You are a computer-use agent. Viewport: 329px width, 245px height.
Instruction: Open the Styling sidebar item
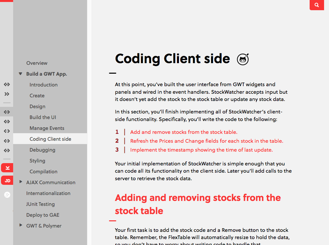(x=37, y=161)
